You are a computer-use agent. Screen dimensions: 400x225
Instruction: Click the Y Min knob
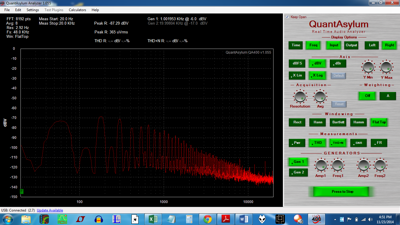(368, 67)
